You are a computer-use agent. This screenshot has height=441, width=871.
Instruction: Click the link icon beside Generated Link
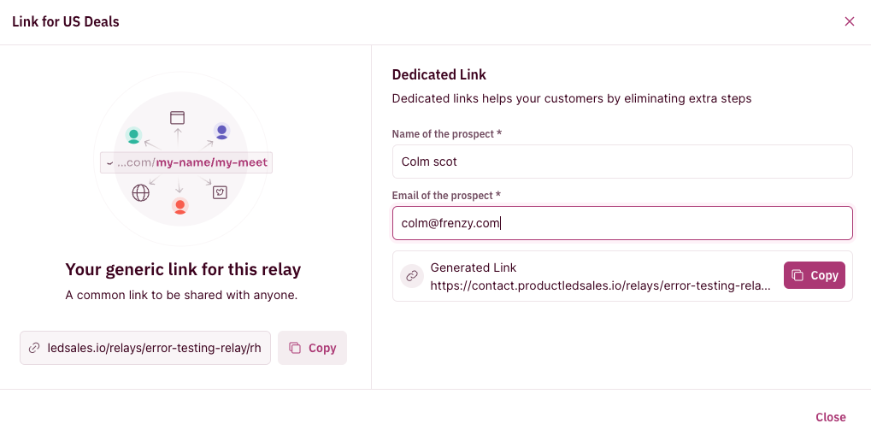[x=412, y=276]
